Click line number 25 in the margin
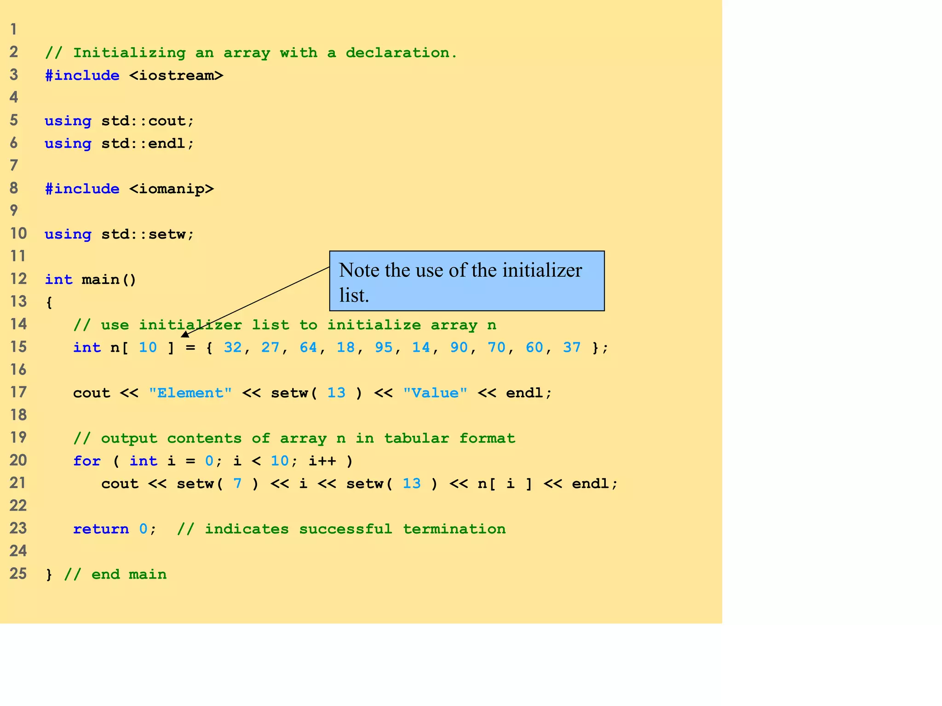 tap(18, 574)
